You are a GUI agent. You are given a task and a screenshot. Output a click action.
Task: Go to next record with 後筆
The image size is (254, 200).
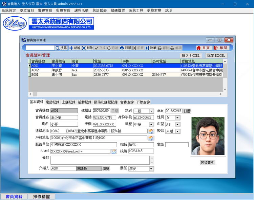[x=151, y=48]
